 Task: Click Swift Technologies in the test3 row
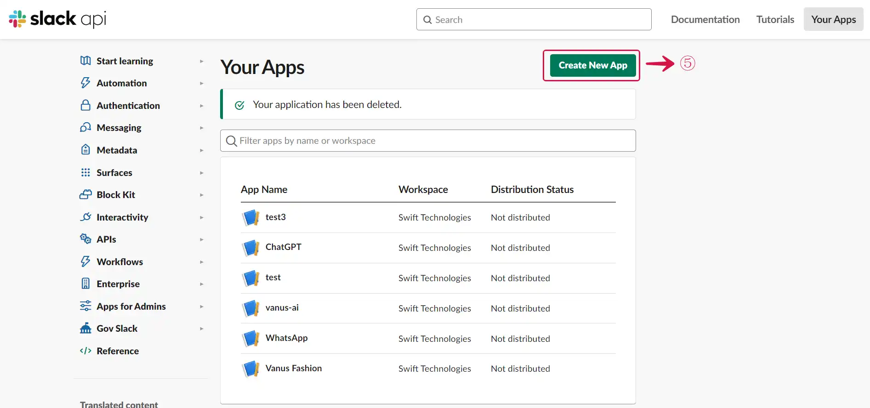point(434,217)
